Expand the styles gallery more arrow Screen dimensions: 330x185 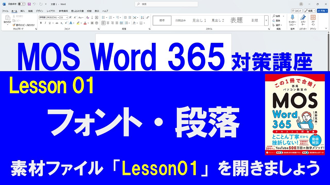coord(266,21)
